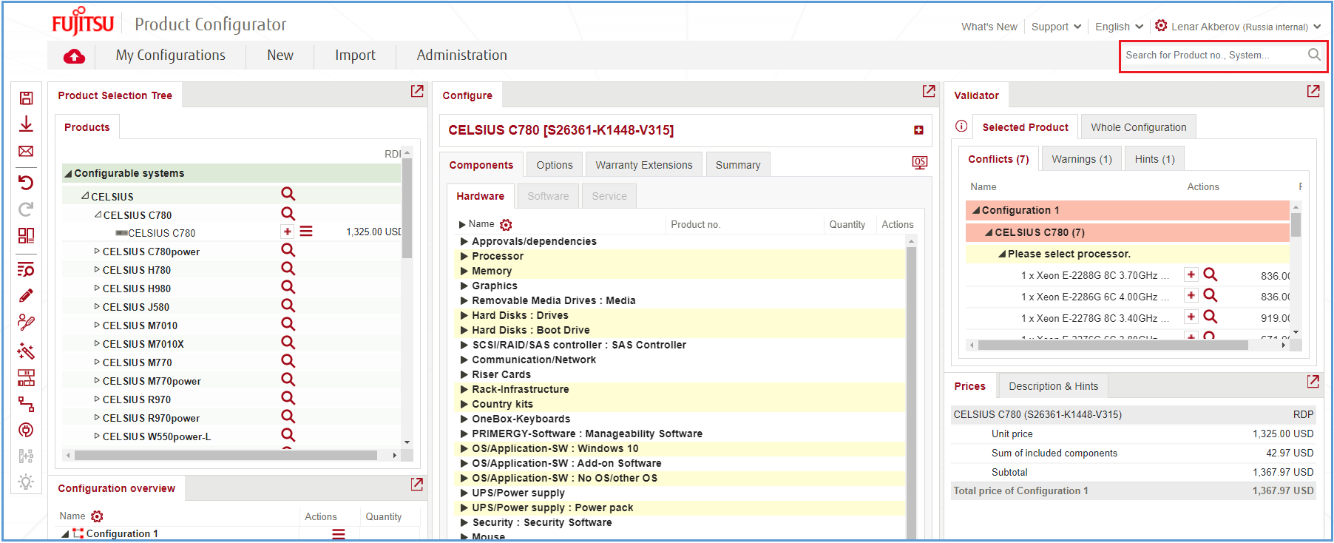Add CELSIUS C780 product with plus icon
Viewport: 1334px width, 543px height.
(287, 232)
